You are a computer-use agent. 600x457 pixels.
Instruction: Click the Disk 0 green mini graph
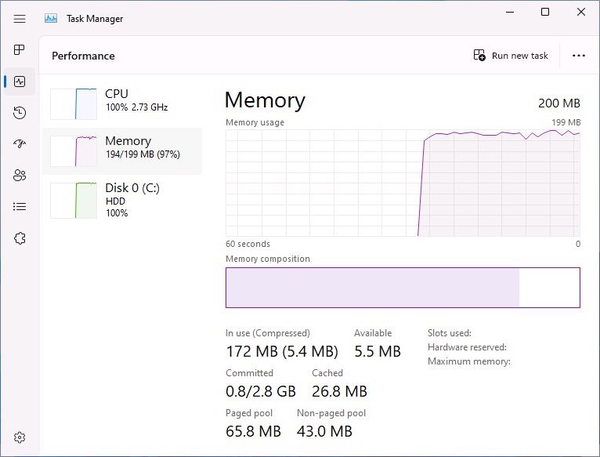[x=74, y=201]
